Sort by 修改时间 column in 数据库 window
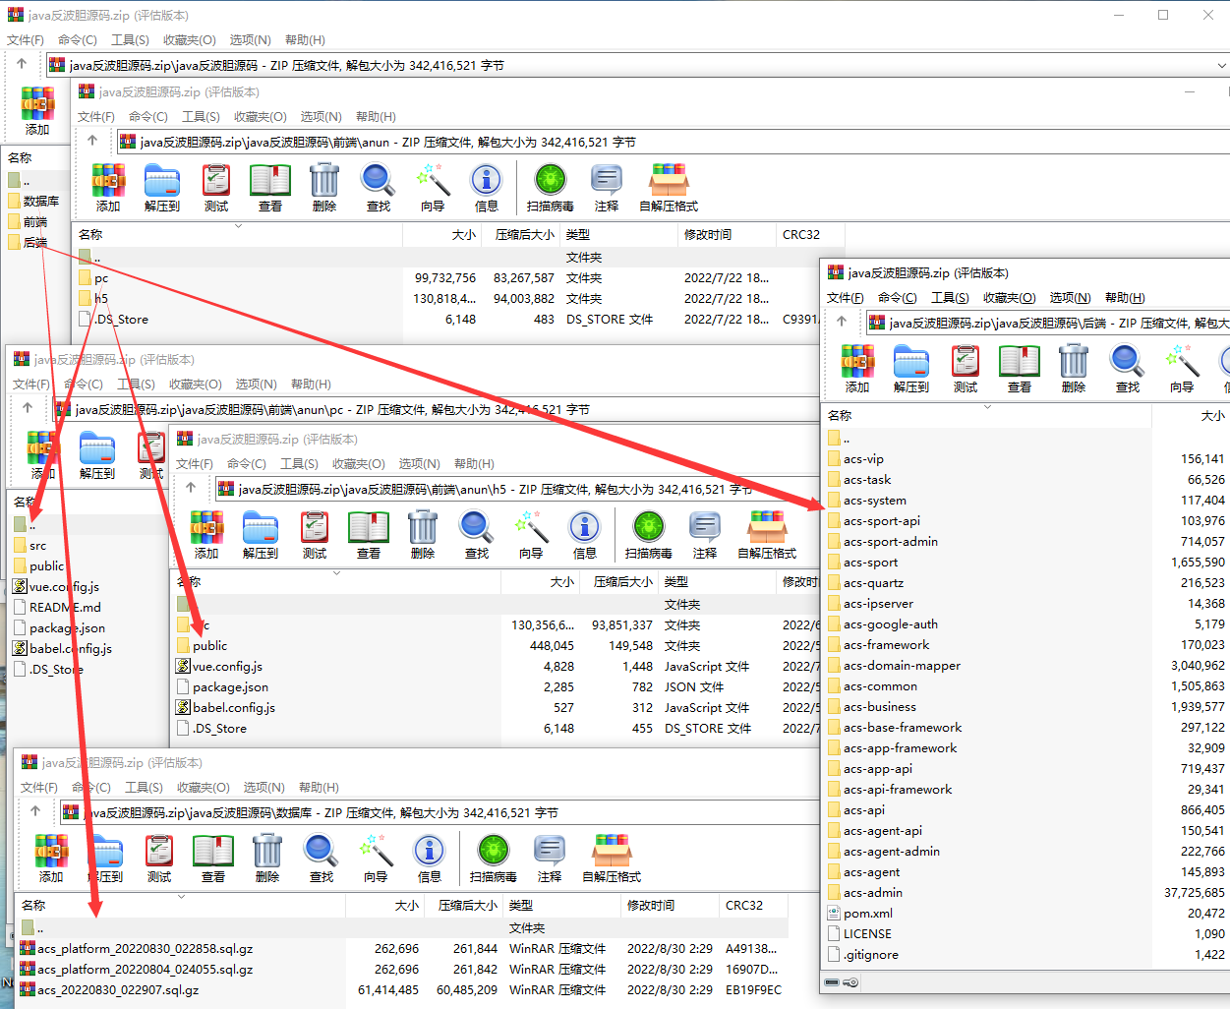Image resolution: width=1230 pixels, height=1009 pixels. [651, 906]
